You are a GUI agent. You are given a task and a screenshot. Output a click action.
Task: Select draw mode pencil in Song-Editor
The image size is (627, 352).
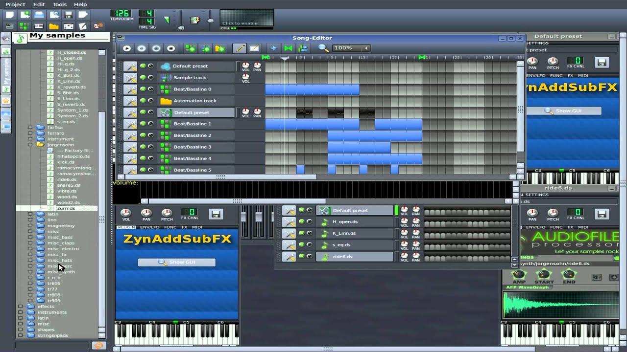(240, 48)
